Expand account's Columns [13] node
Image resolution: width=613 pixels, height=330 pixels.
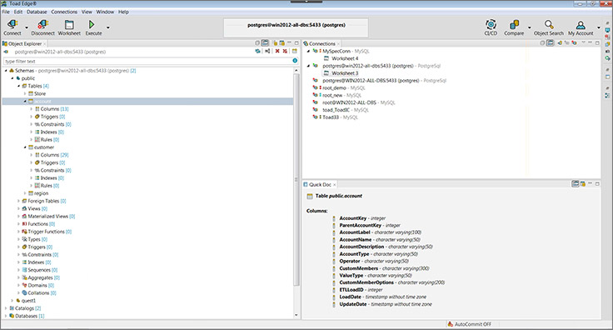click(32, 109)
